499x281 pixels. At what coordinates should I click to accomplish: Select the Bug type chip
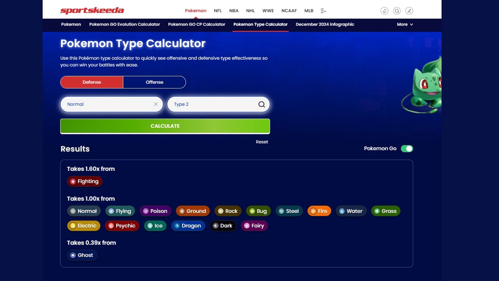[x=258, y=211]
